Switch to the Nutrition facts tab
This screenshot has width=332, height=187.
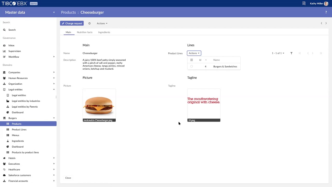pos(85,32)
